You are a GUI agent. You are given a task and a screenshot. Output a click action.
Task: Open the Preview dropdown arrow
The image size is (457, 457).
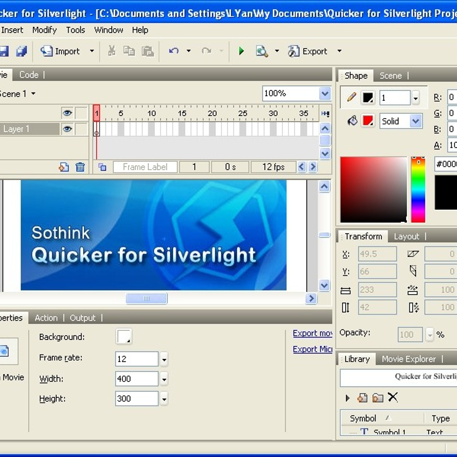click(x=277, y=51)
